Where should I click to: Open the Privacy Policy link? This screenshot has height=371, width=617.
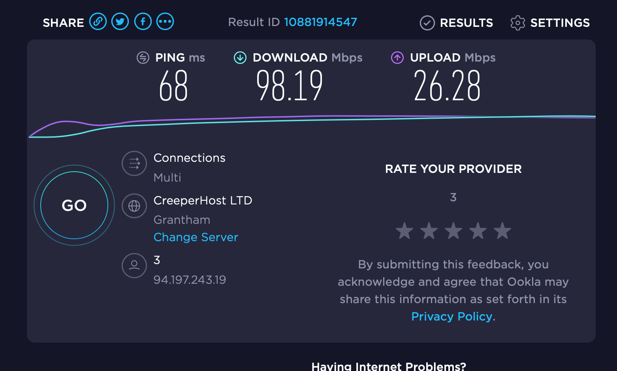click(x=451, y=316)
